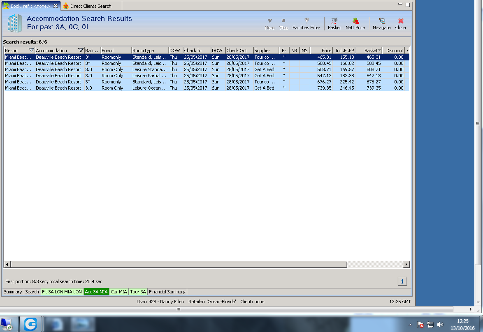The height and width of the screenshot is (332, 483).
Task: Click the outer window bottom horizontal scrollbar
Action: pos(226,309)
